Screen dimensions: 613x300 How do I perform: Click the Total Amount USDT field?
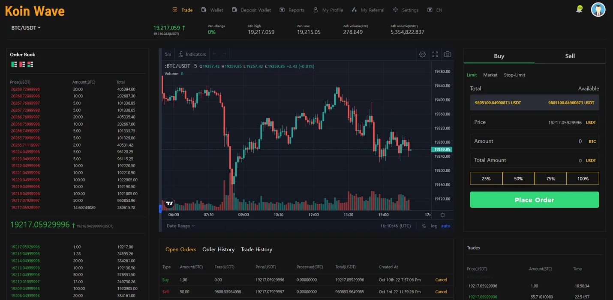(535, 160)
